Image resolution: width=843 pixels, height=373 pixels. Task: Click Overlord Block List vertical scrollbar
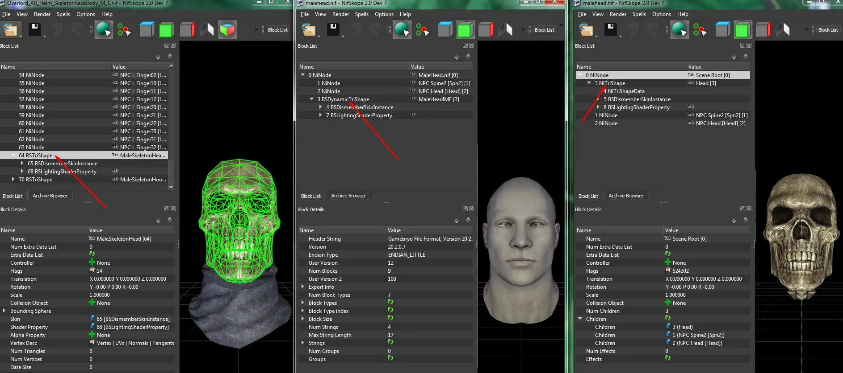tap(171, 171)
